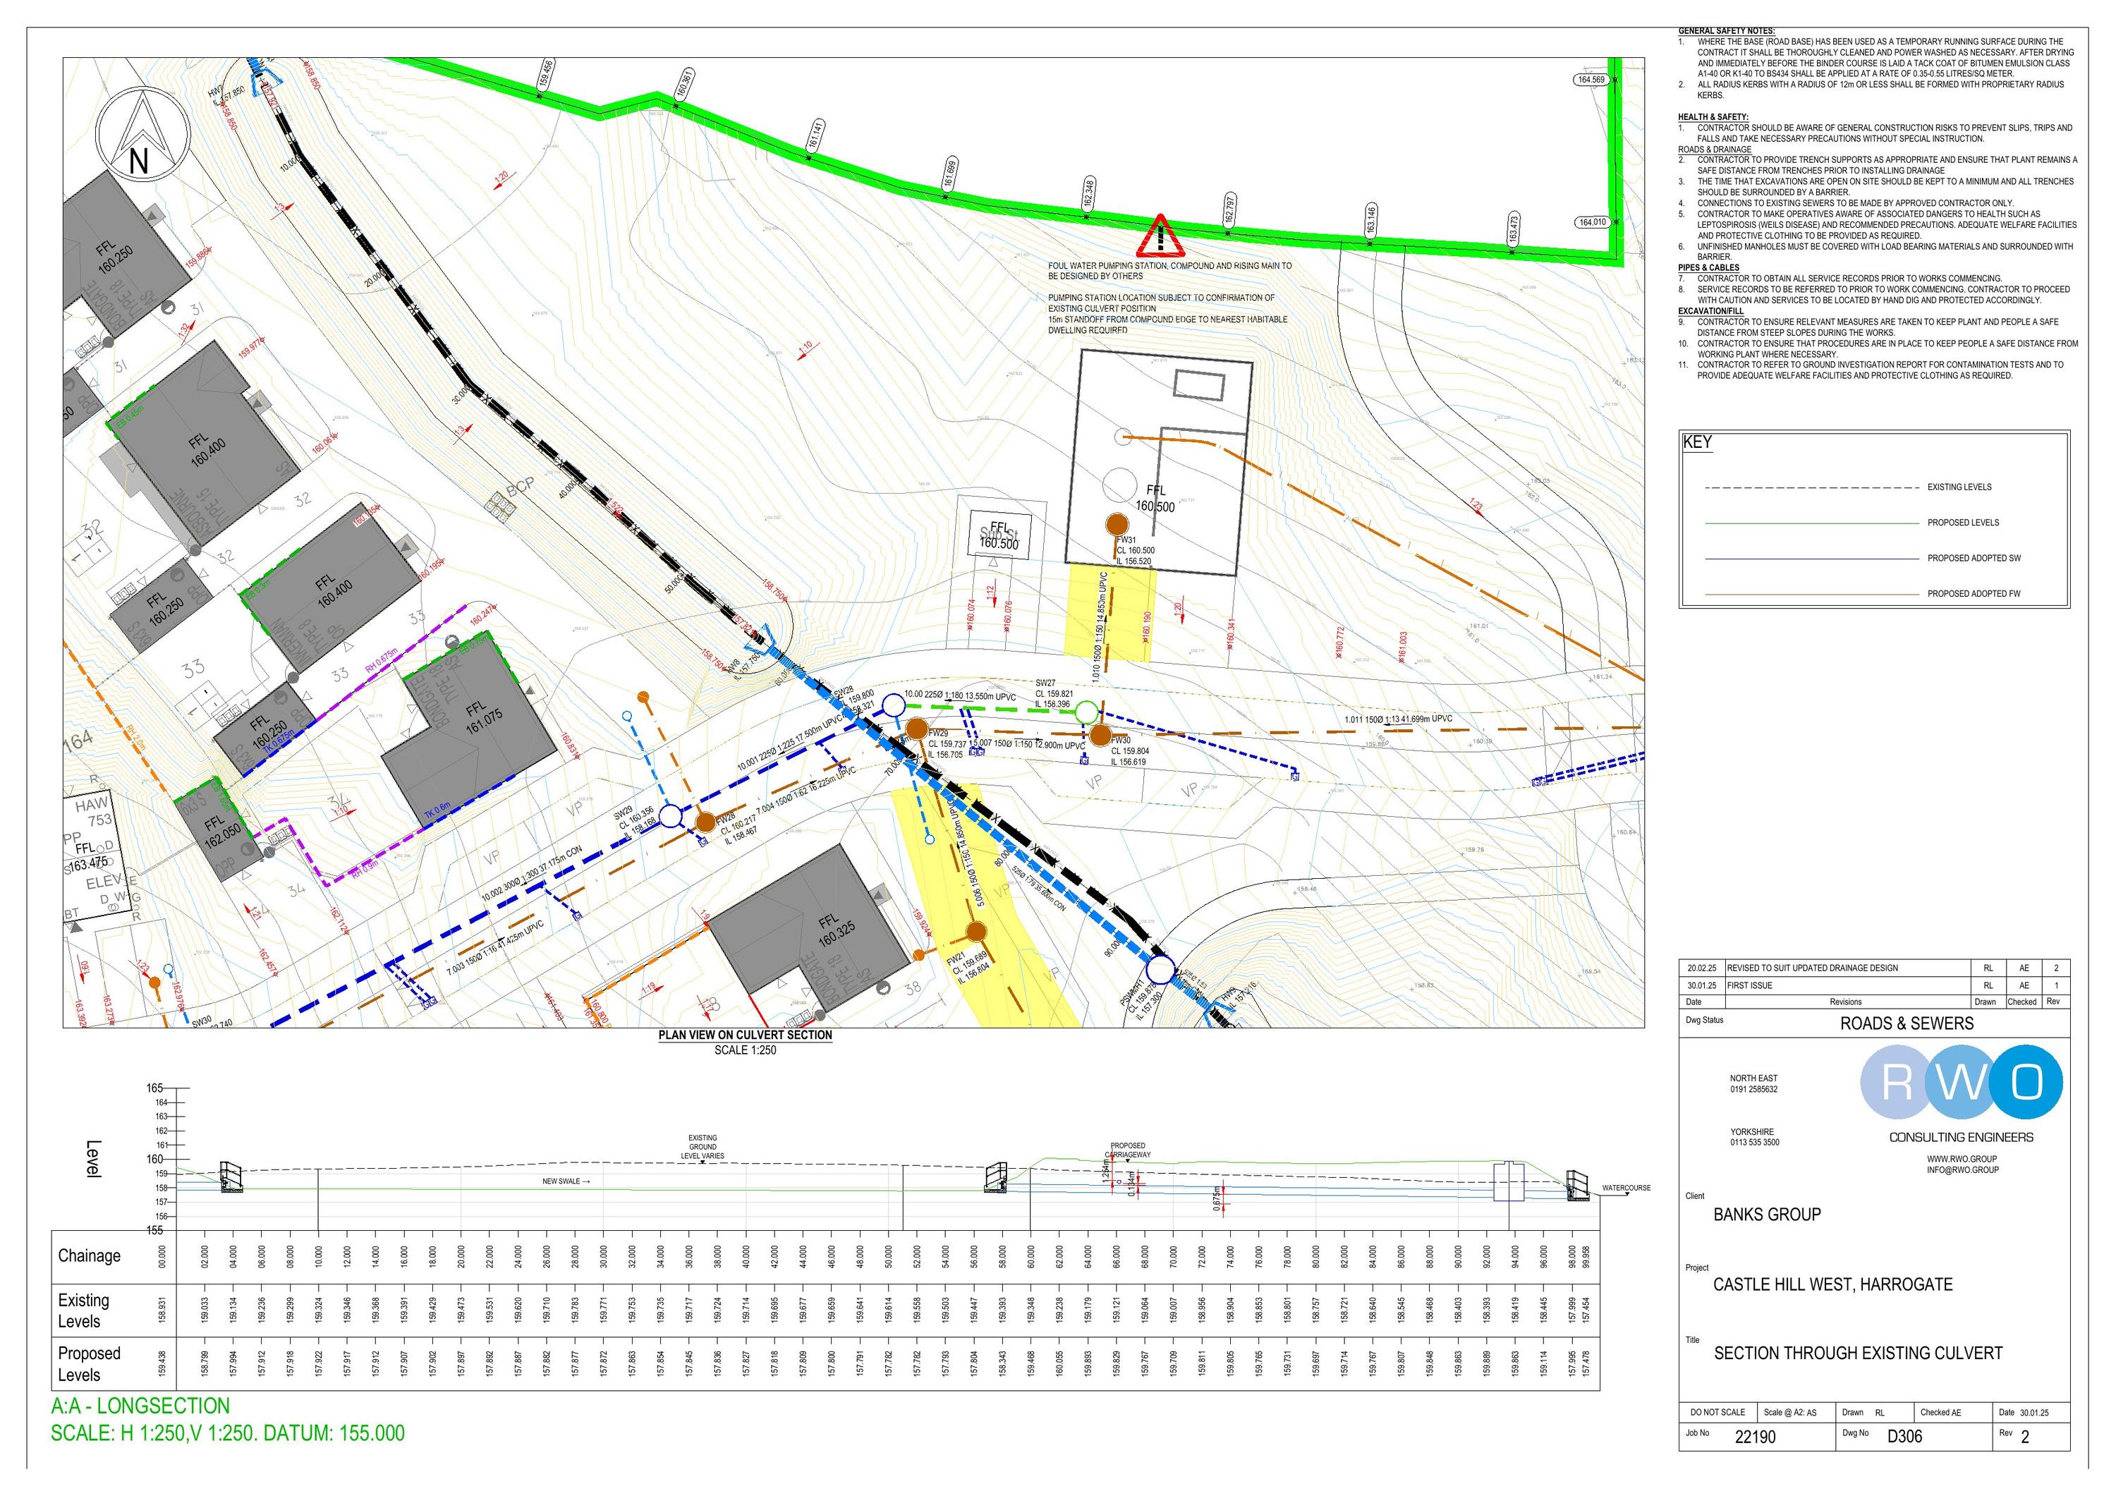
Task: Click the Proposed Adopted SW key line
Action: [x=1811, y=559]
